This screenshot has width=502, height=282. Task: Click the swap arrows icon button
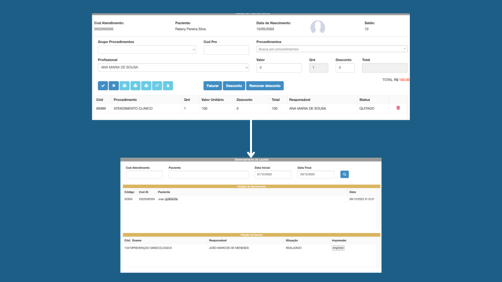(157, 86)
